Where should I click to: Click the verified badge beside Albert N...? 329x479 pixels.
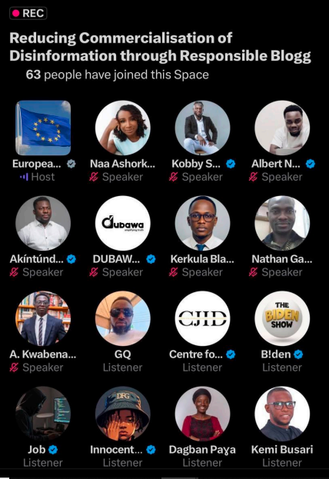pyautogui.click(x=311, y=164)
